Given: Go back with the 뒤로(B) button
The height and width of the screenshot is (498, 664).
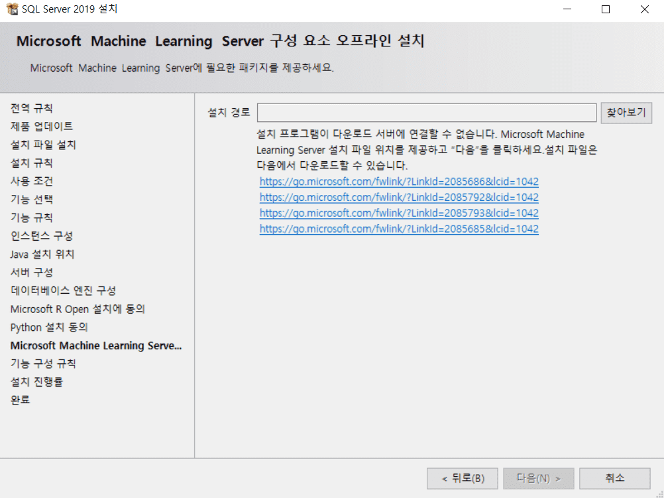Looking at the screenshot, I should (x=463, y=479).
